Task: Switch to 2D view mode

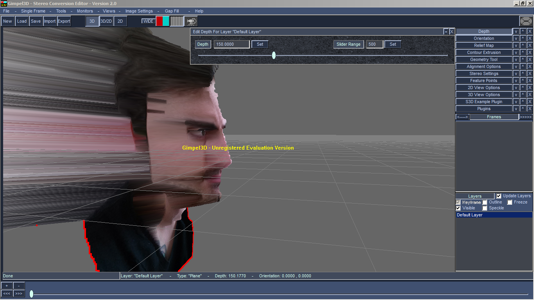Action: (x=120, y=21)
